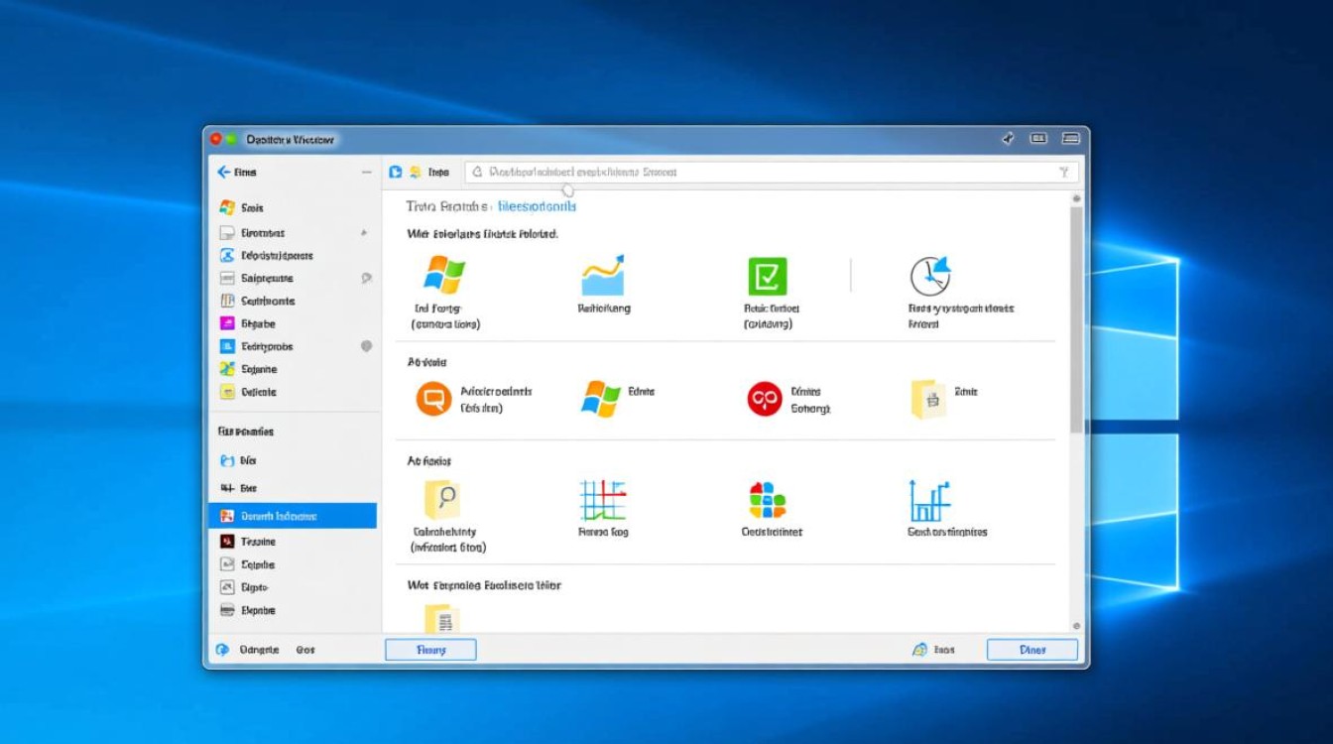Open the filter funnel in the search bar
This screenshot has width=1333, height=744.
point(1064,173)
